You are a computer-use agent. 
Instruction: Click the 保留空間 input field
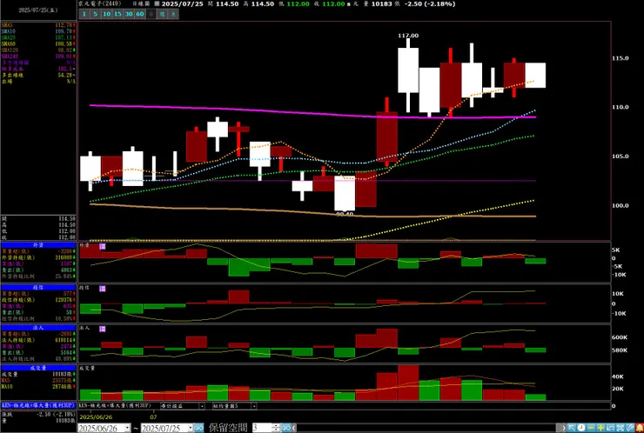(x=262, y=428)
